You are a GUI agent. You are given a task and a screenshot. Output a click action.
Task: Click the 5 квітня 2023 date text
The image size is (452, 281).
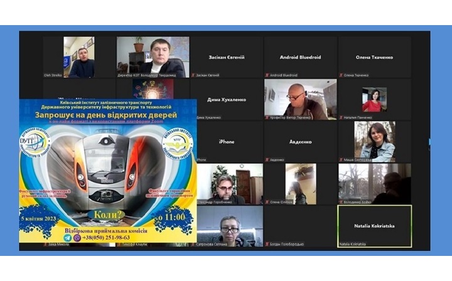pyautogui.click(x=38, y=218)
